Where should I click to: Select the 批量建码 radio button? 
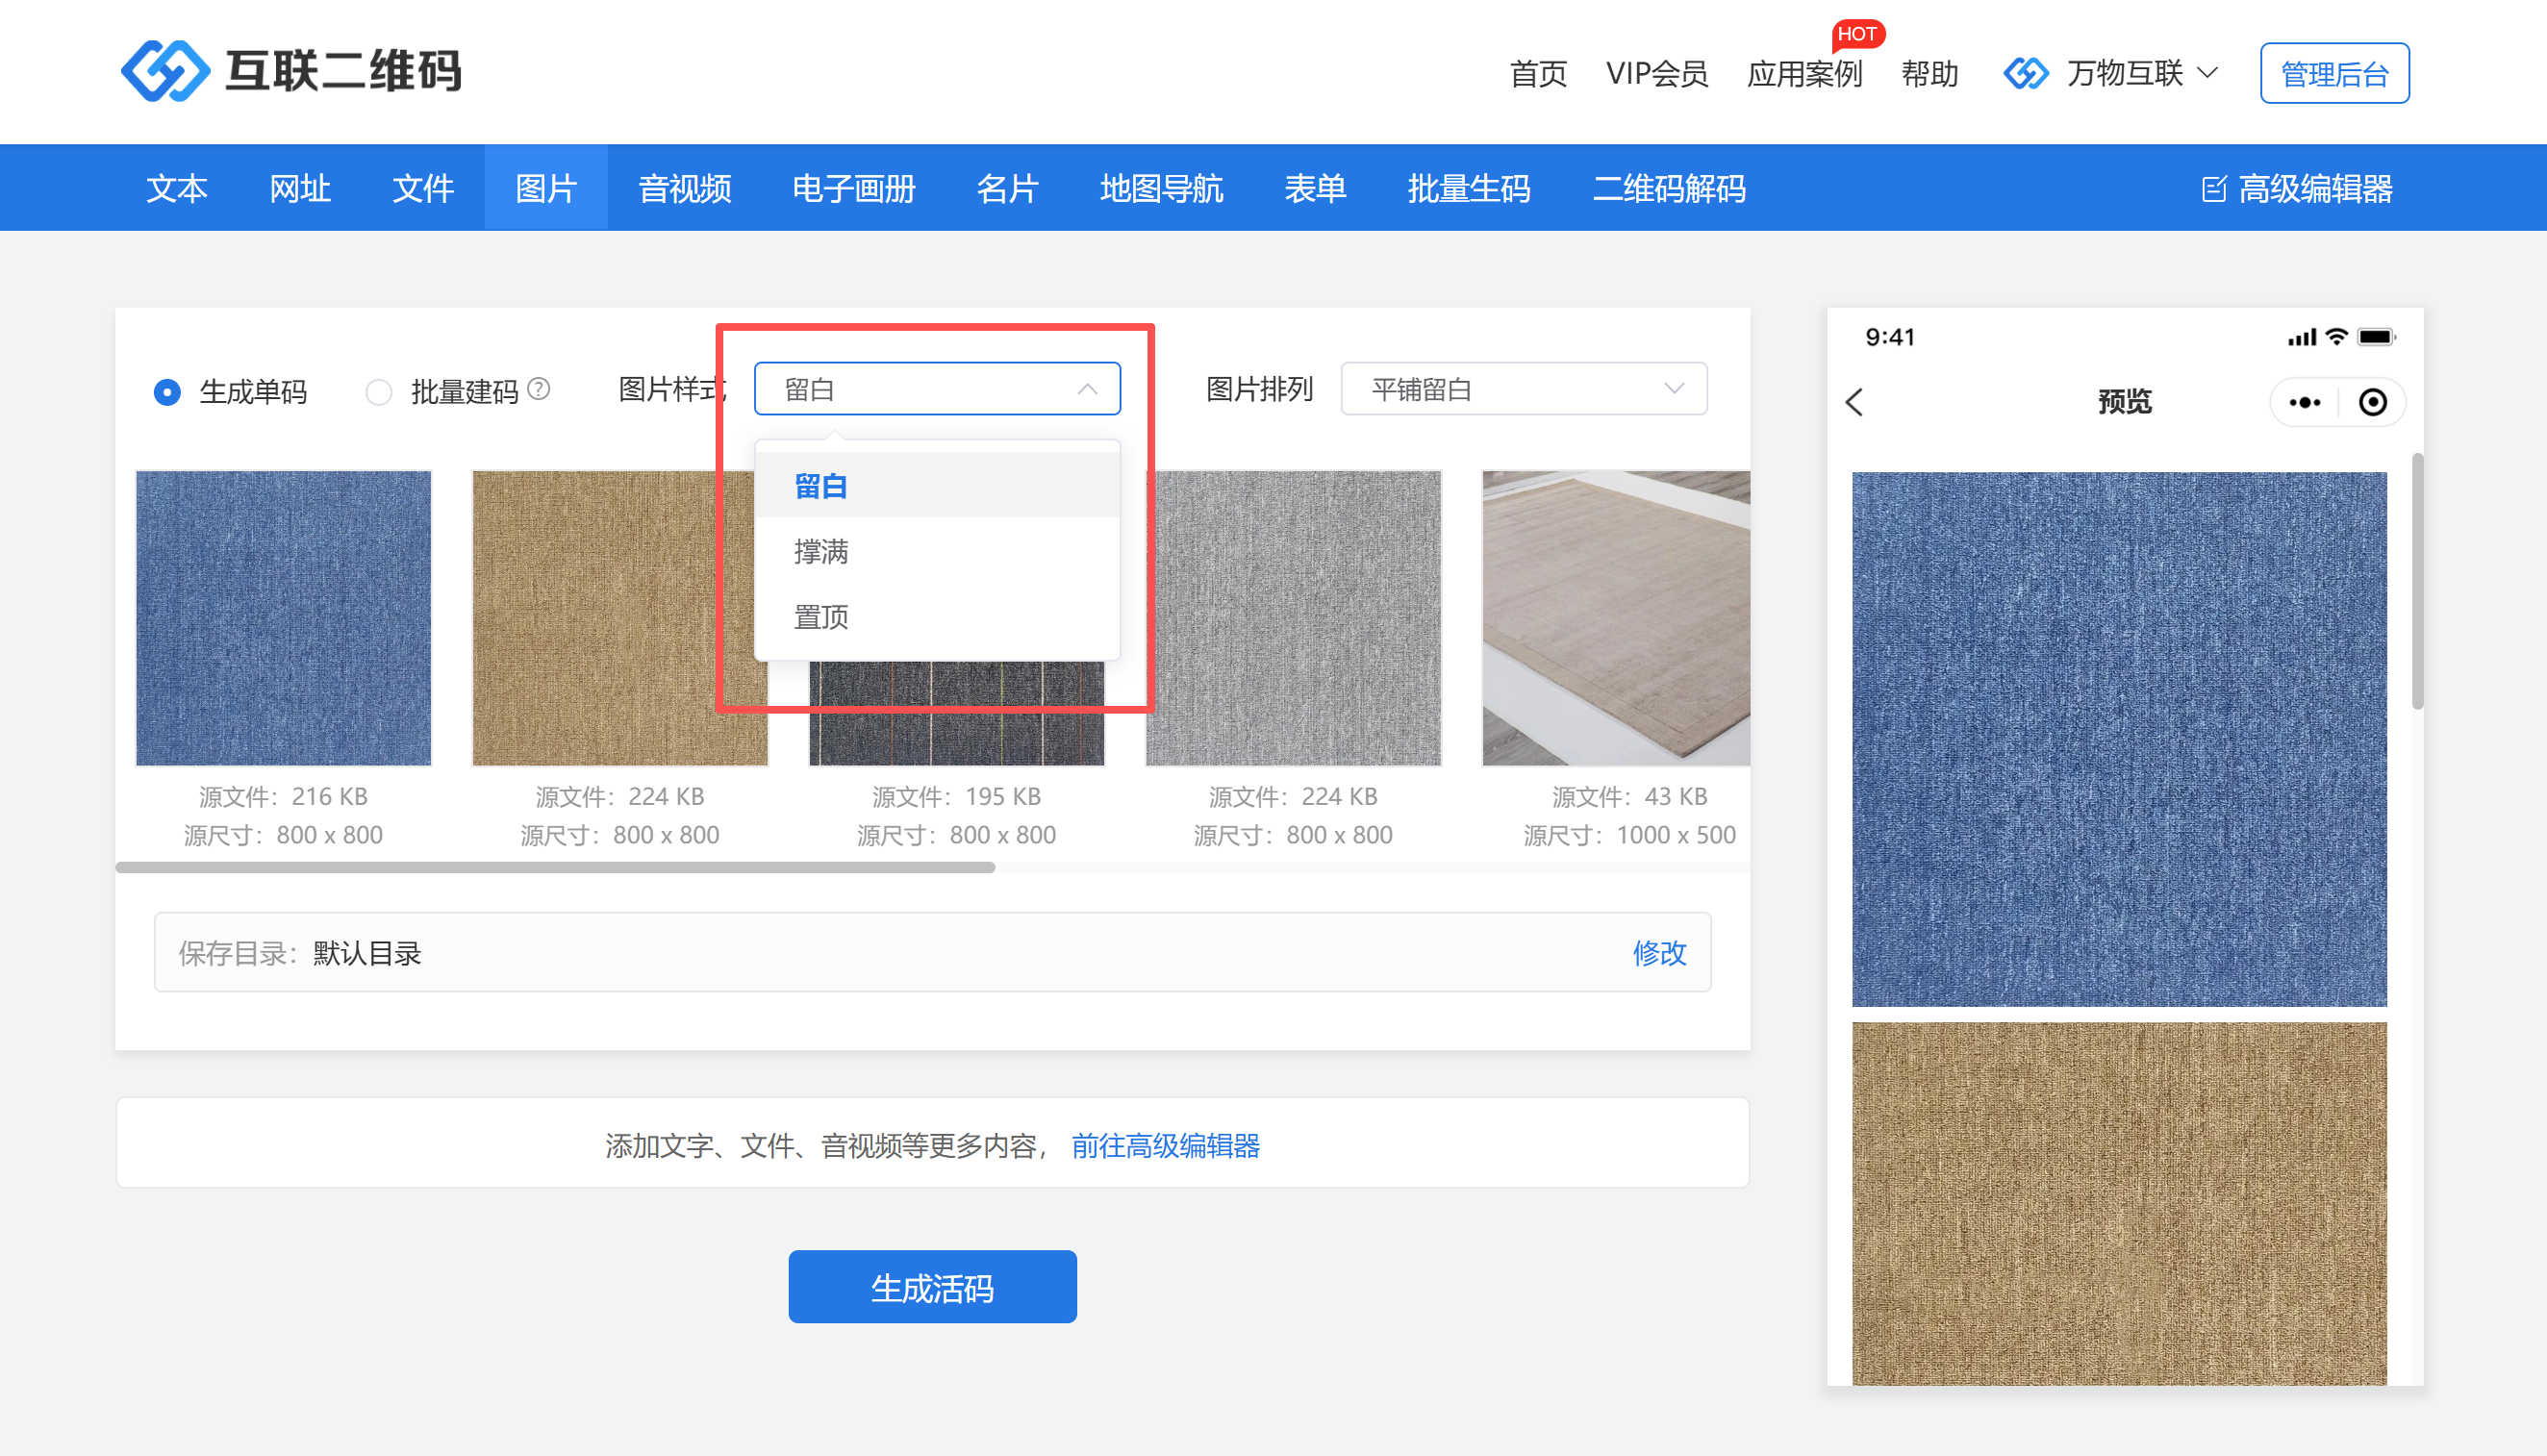coord(379,392)
